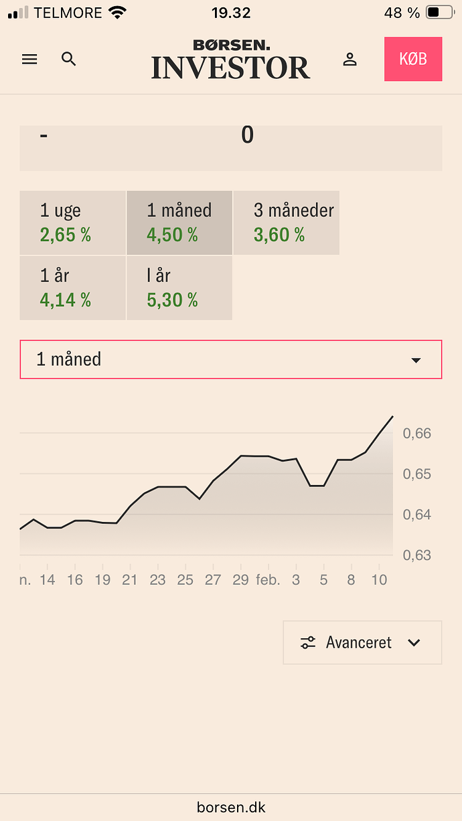Image resolution: width=462 pixels, height=821 pixels.
Task: Open the hamburger menu
Action: (x=29, y=59)
